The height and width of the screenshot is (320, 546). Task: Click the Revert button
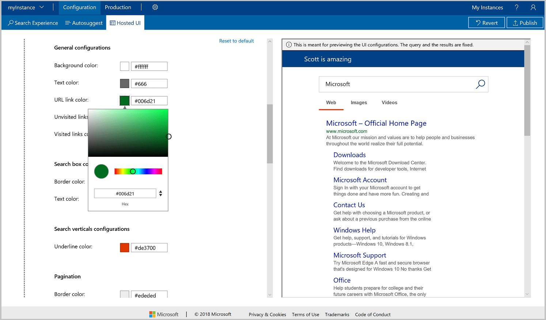pos(486,22)
